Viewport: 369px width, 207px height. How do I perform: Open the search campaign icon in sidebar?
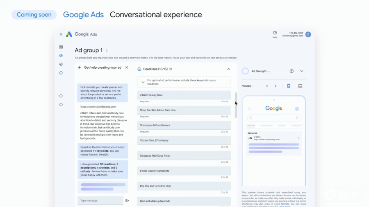(61, 47)
